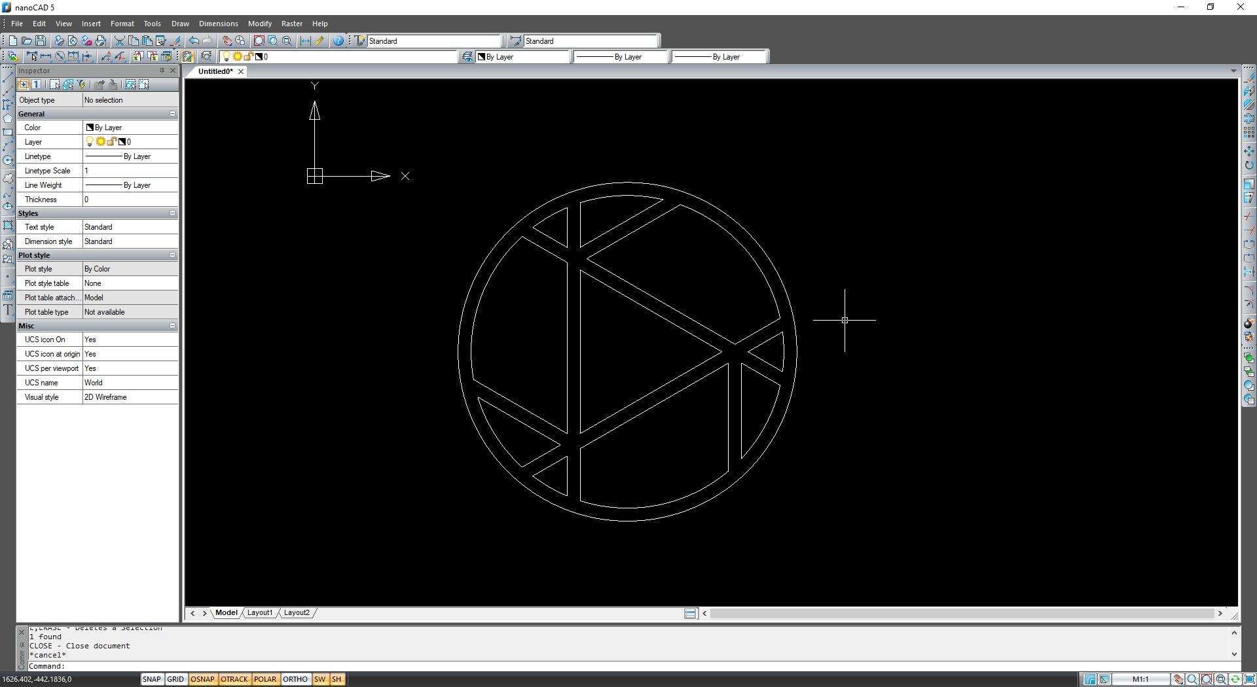Click the Linetype Scale value field
Image resolution: width=1257 pixels, height=687 pixels.
130,171
